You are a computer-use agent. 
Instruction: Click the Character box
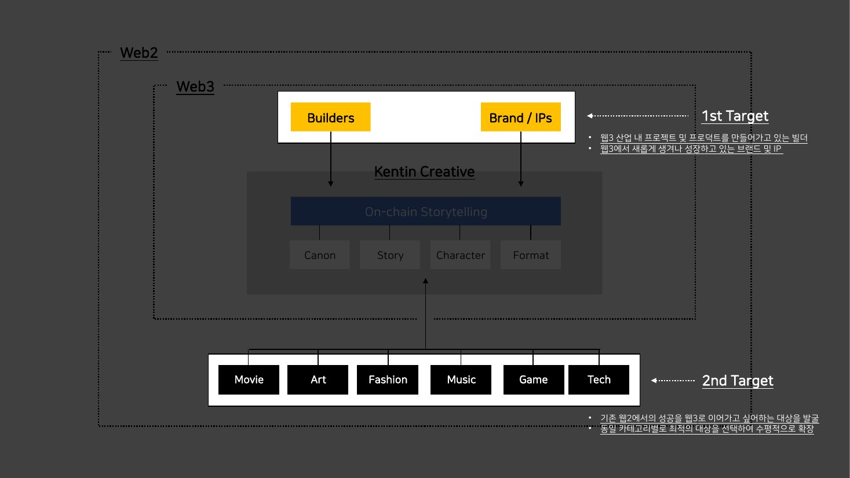pos(460,255)
